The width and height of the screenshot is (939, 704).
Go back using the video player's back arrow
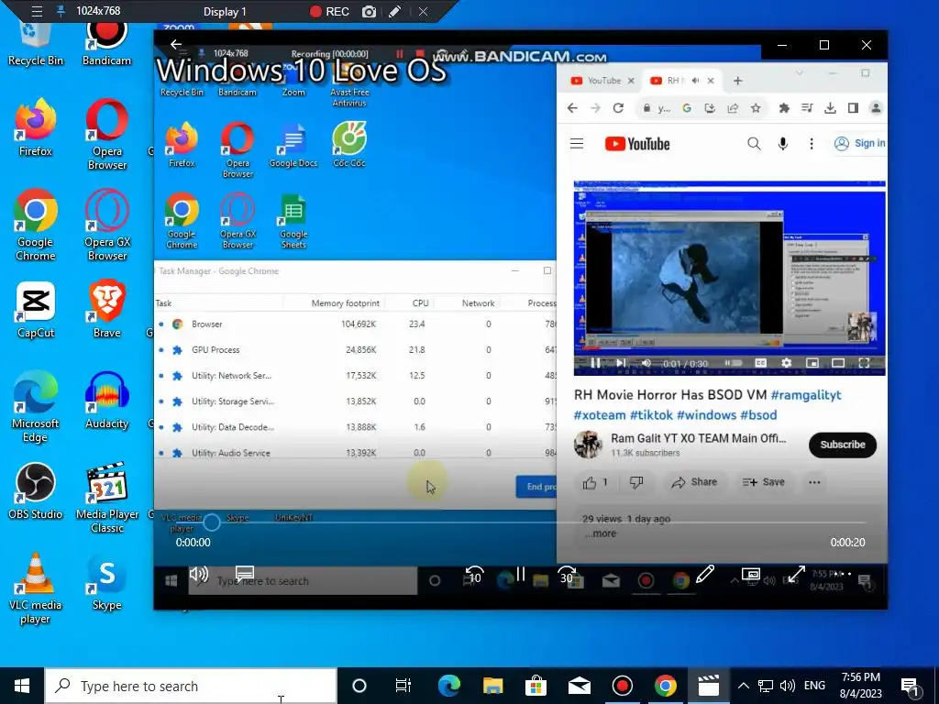pos(175,44)
